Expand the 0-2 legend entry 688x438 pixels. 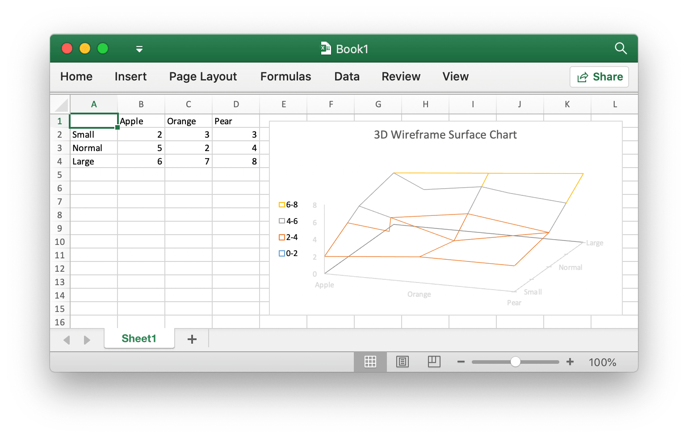[288, 253]
